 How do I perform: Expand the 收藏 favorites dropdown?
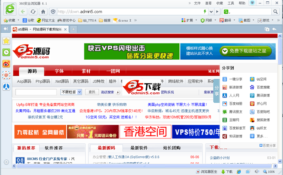18,20
